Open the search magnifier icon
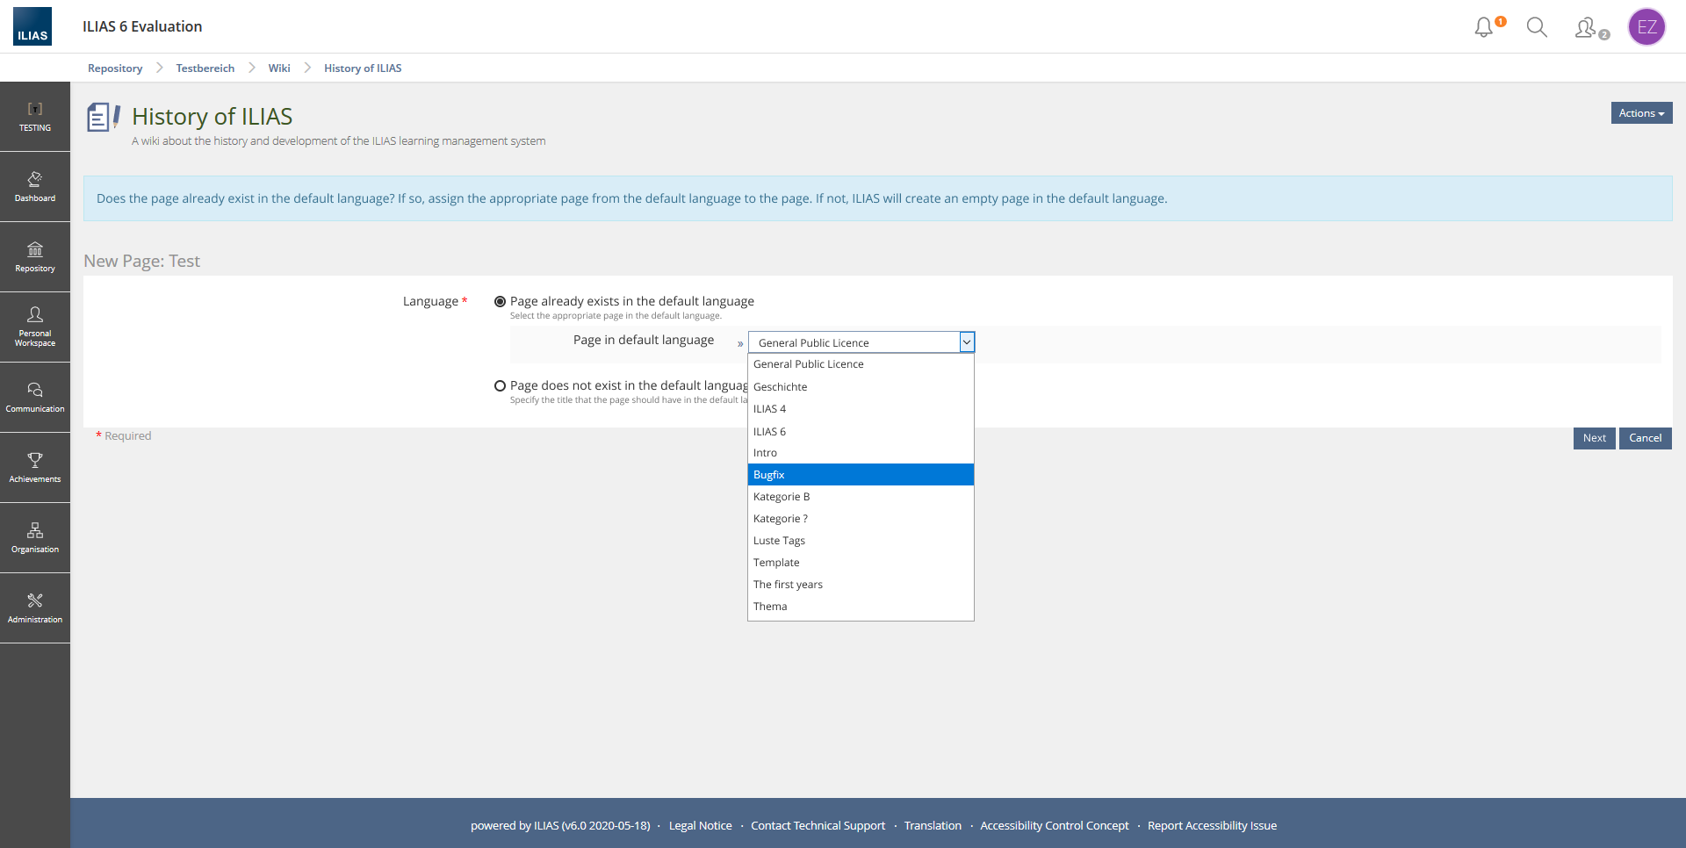 pyautogui.click(x=1537, y=27)
